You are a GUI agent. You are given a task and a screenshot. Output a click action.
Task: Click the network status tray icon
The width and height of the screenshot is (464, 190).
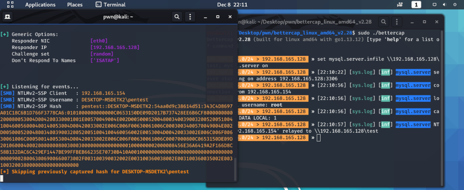[x=435, y=5]
